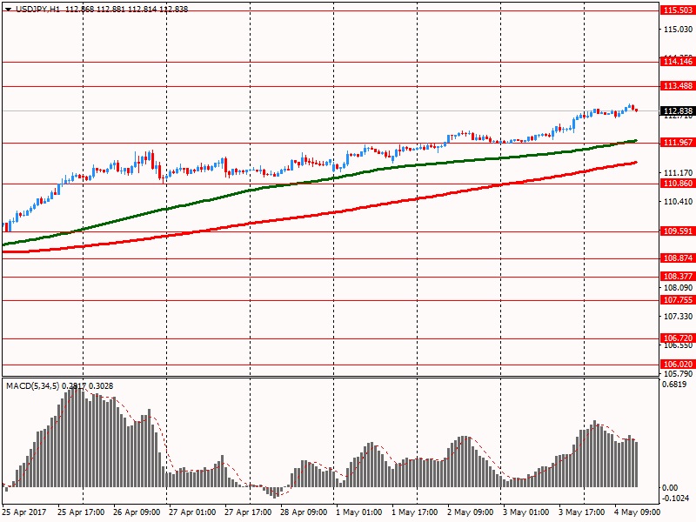Click the current price label 112.838

tap(677, 111)
